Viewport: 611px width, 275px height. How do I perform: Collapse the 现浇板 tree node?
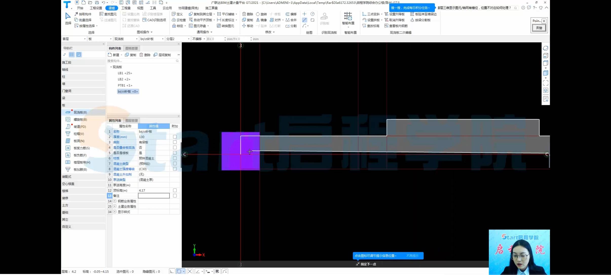[111, 67]
